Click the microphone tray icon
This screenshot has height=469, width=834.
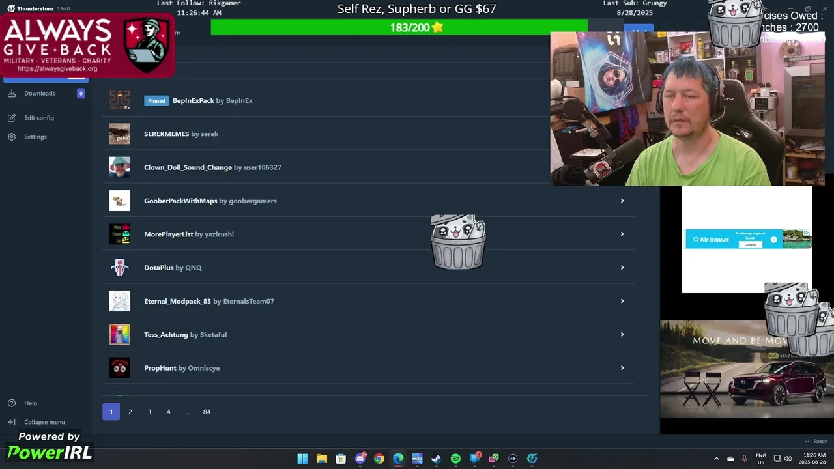(745, 459)
